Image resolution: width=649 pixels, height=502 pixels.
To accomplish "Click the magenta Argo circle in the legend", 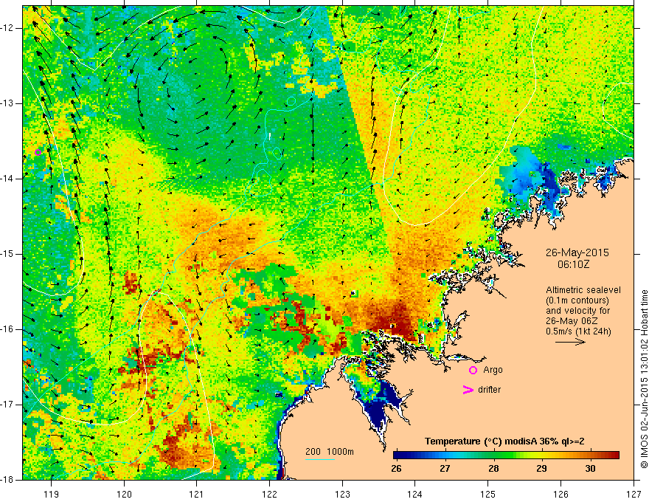I will (x=473, y=370).
